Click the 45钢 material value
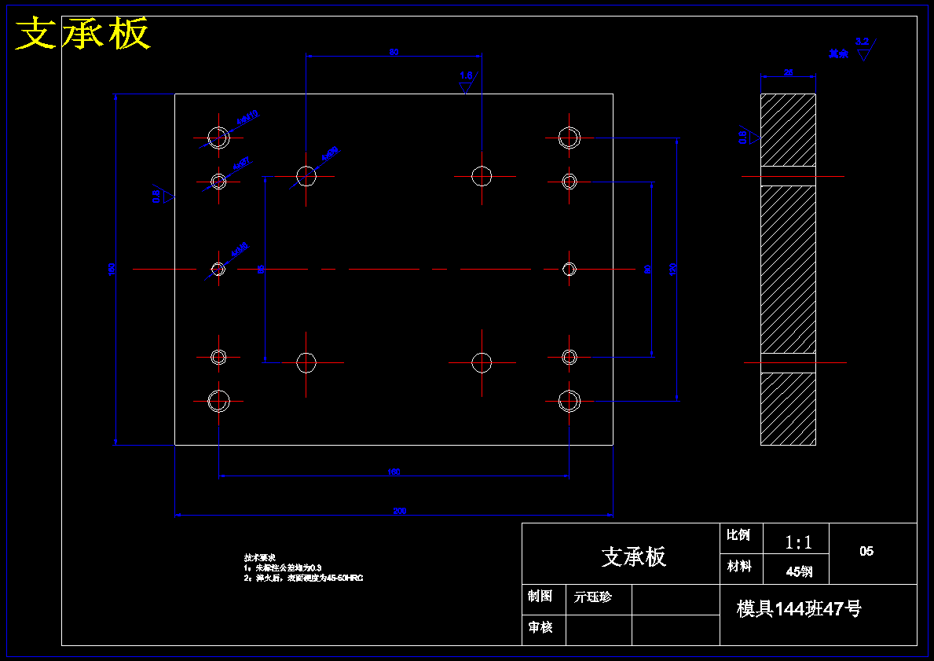 point(799,571)
